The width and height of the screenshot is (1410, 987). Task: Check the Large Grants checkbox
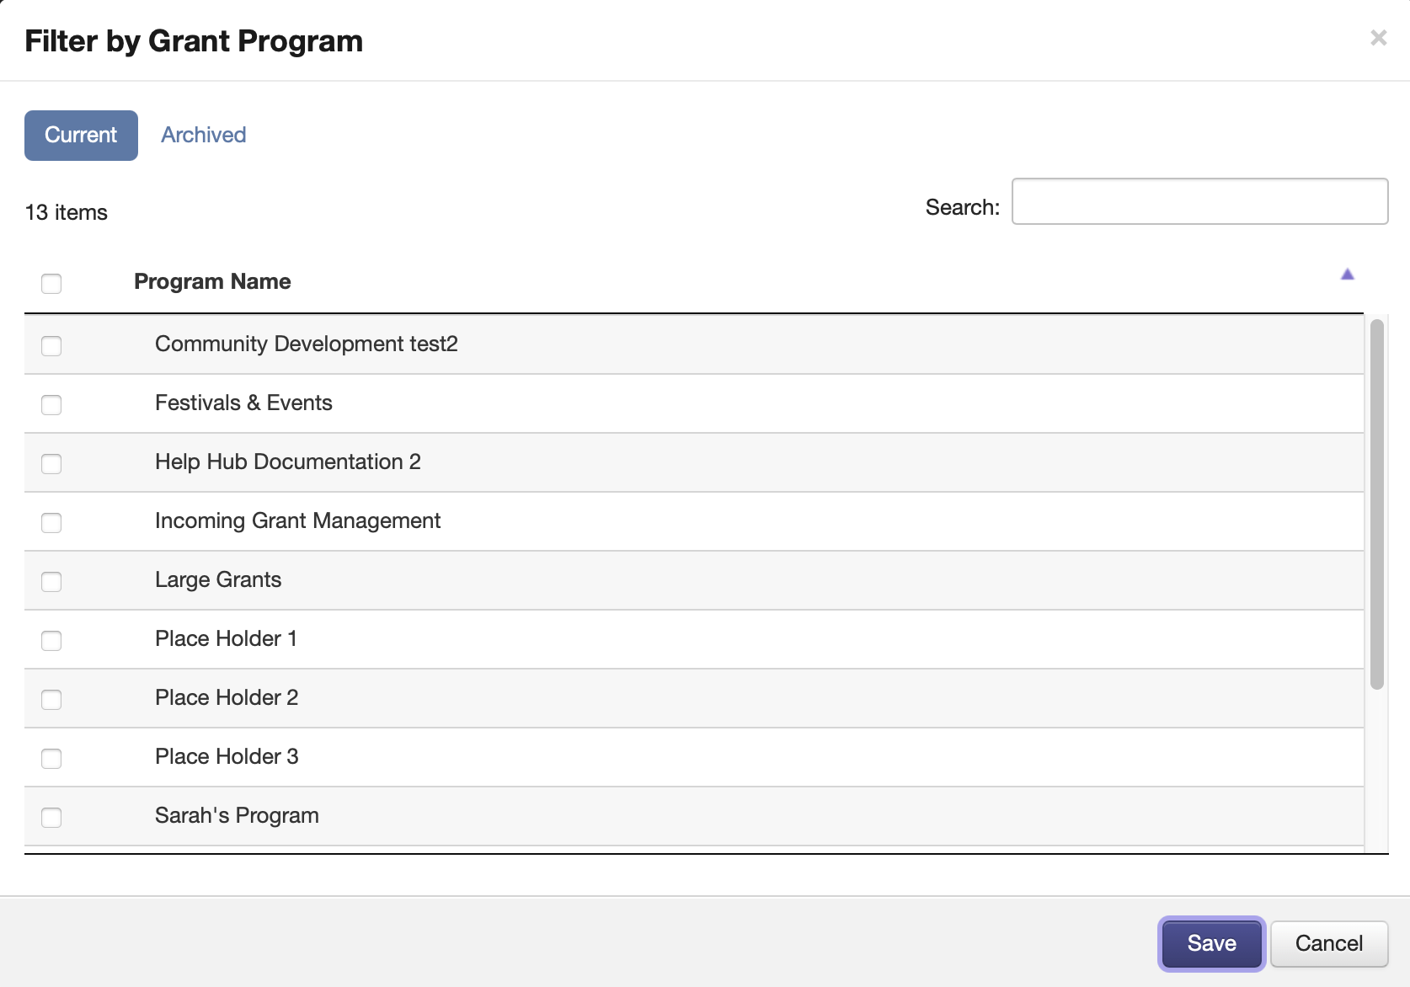(x=51, y=581)
